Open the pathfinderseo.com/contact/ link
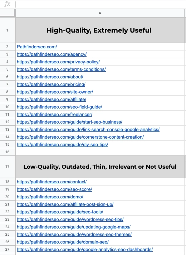The height and width of the screenshot is (255, 186). tap(52, 182)
